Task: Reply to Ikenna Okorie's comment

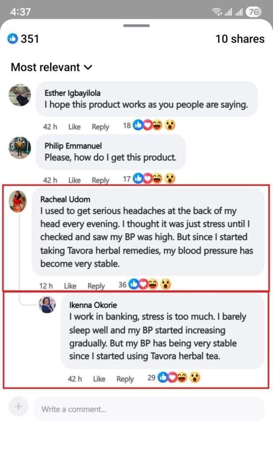Action: coord(125,379)
